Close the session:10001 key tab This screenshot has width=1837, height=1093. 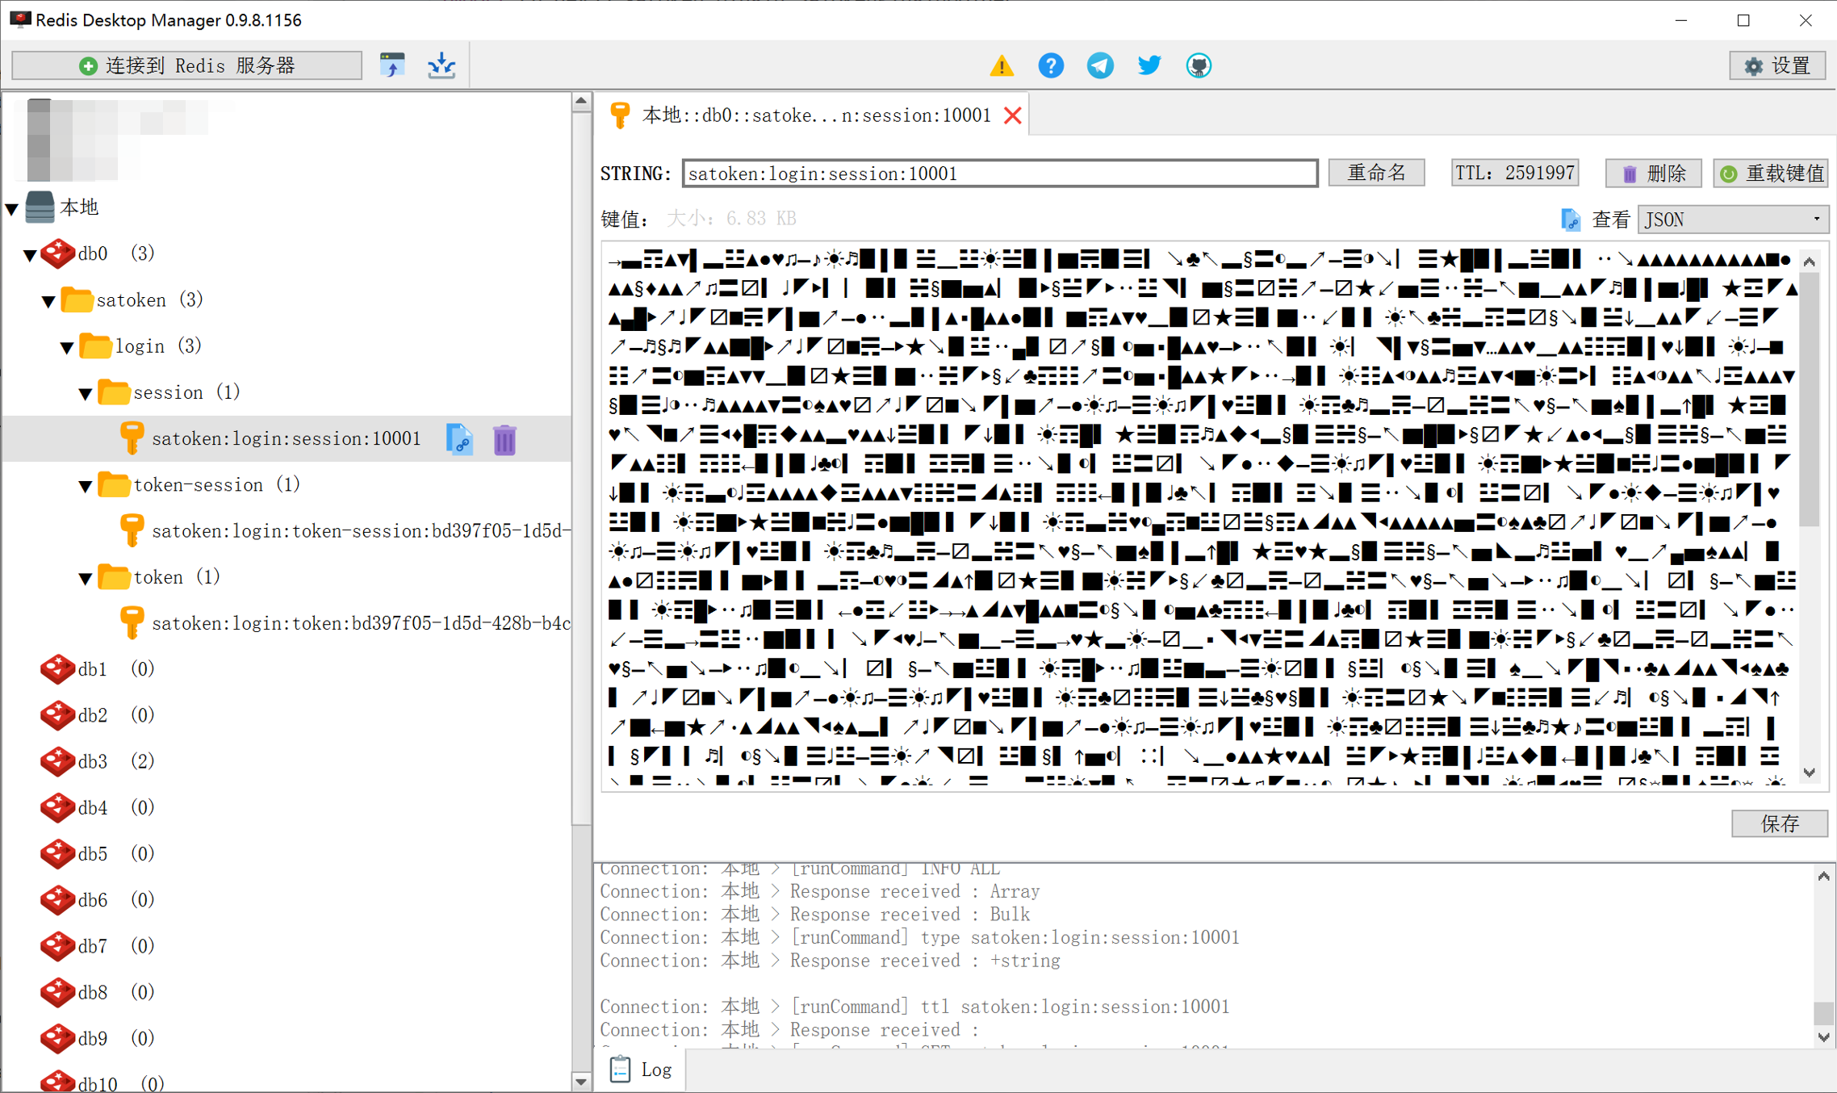pyautogui.click(x=1013, y=116)
